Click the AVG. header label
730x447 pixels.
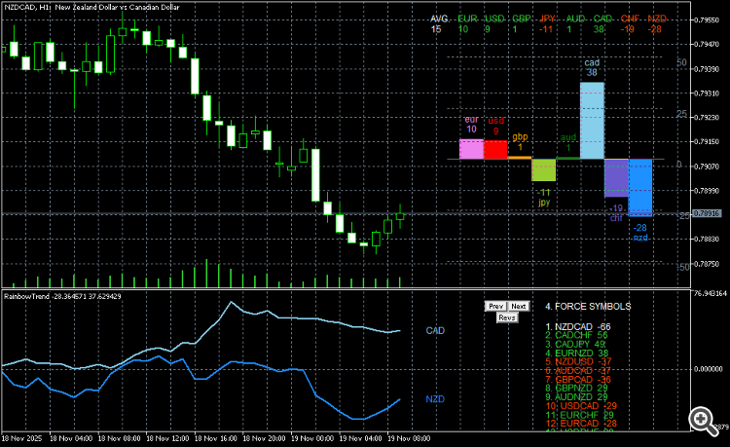[x=440, y=19]
